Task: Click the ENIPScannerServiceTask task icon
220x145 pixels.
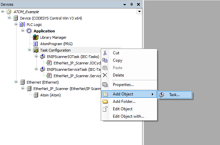Action: (42, 69)
